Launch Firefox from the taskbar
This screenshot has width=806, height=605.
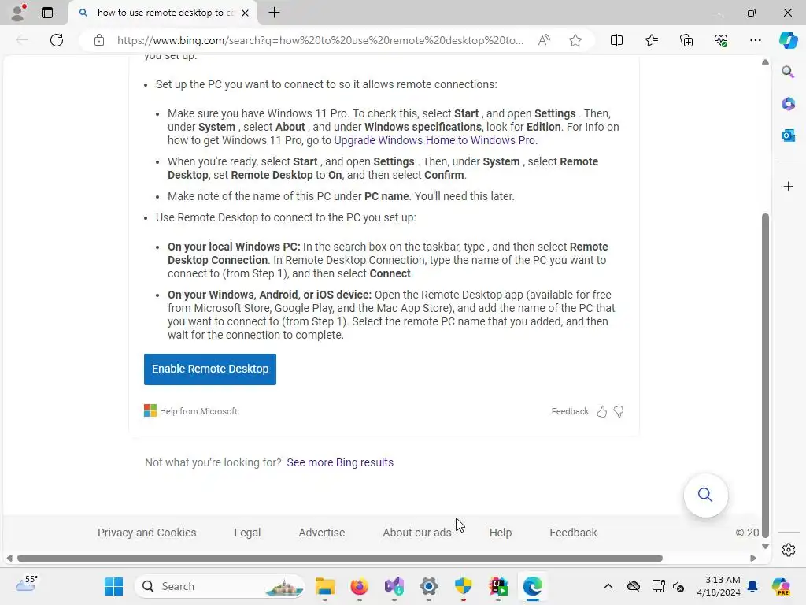(359, 586)
